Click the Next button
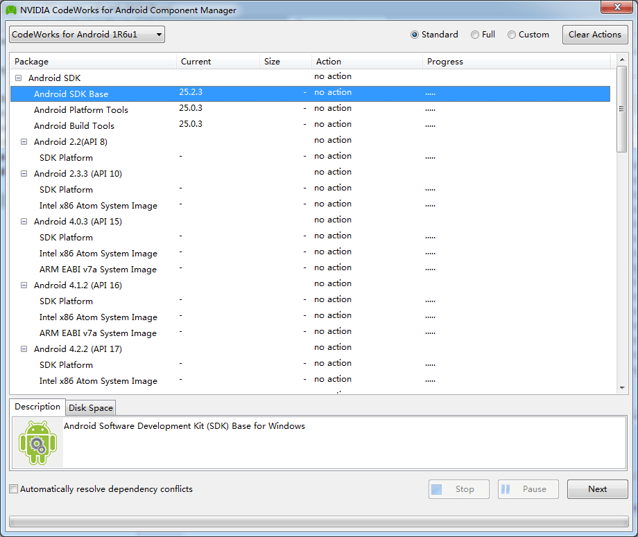This screenshot has width=638, height=537. (x=597, y=489)
